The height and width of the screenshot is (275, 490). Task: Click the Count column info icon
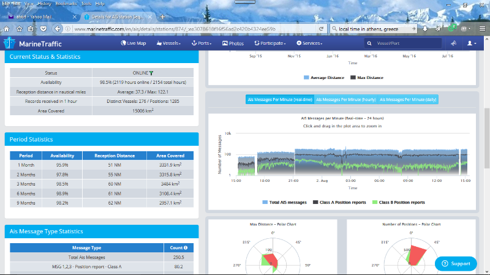click(x=185, y=247)
